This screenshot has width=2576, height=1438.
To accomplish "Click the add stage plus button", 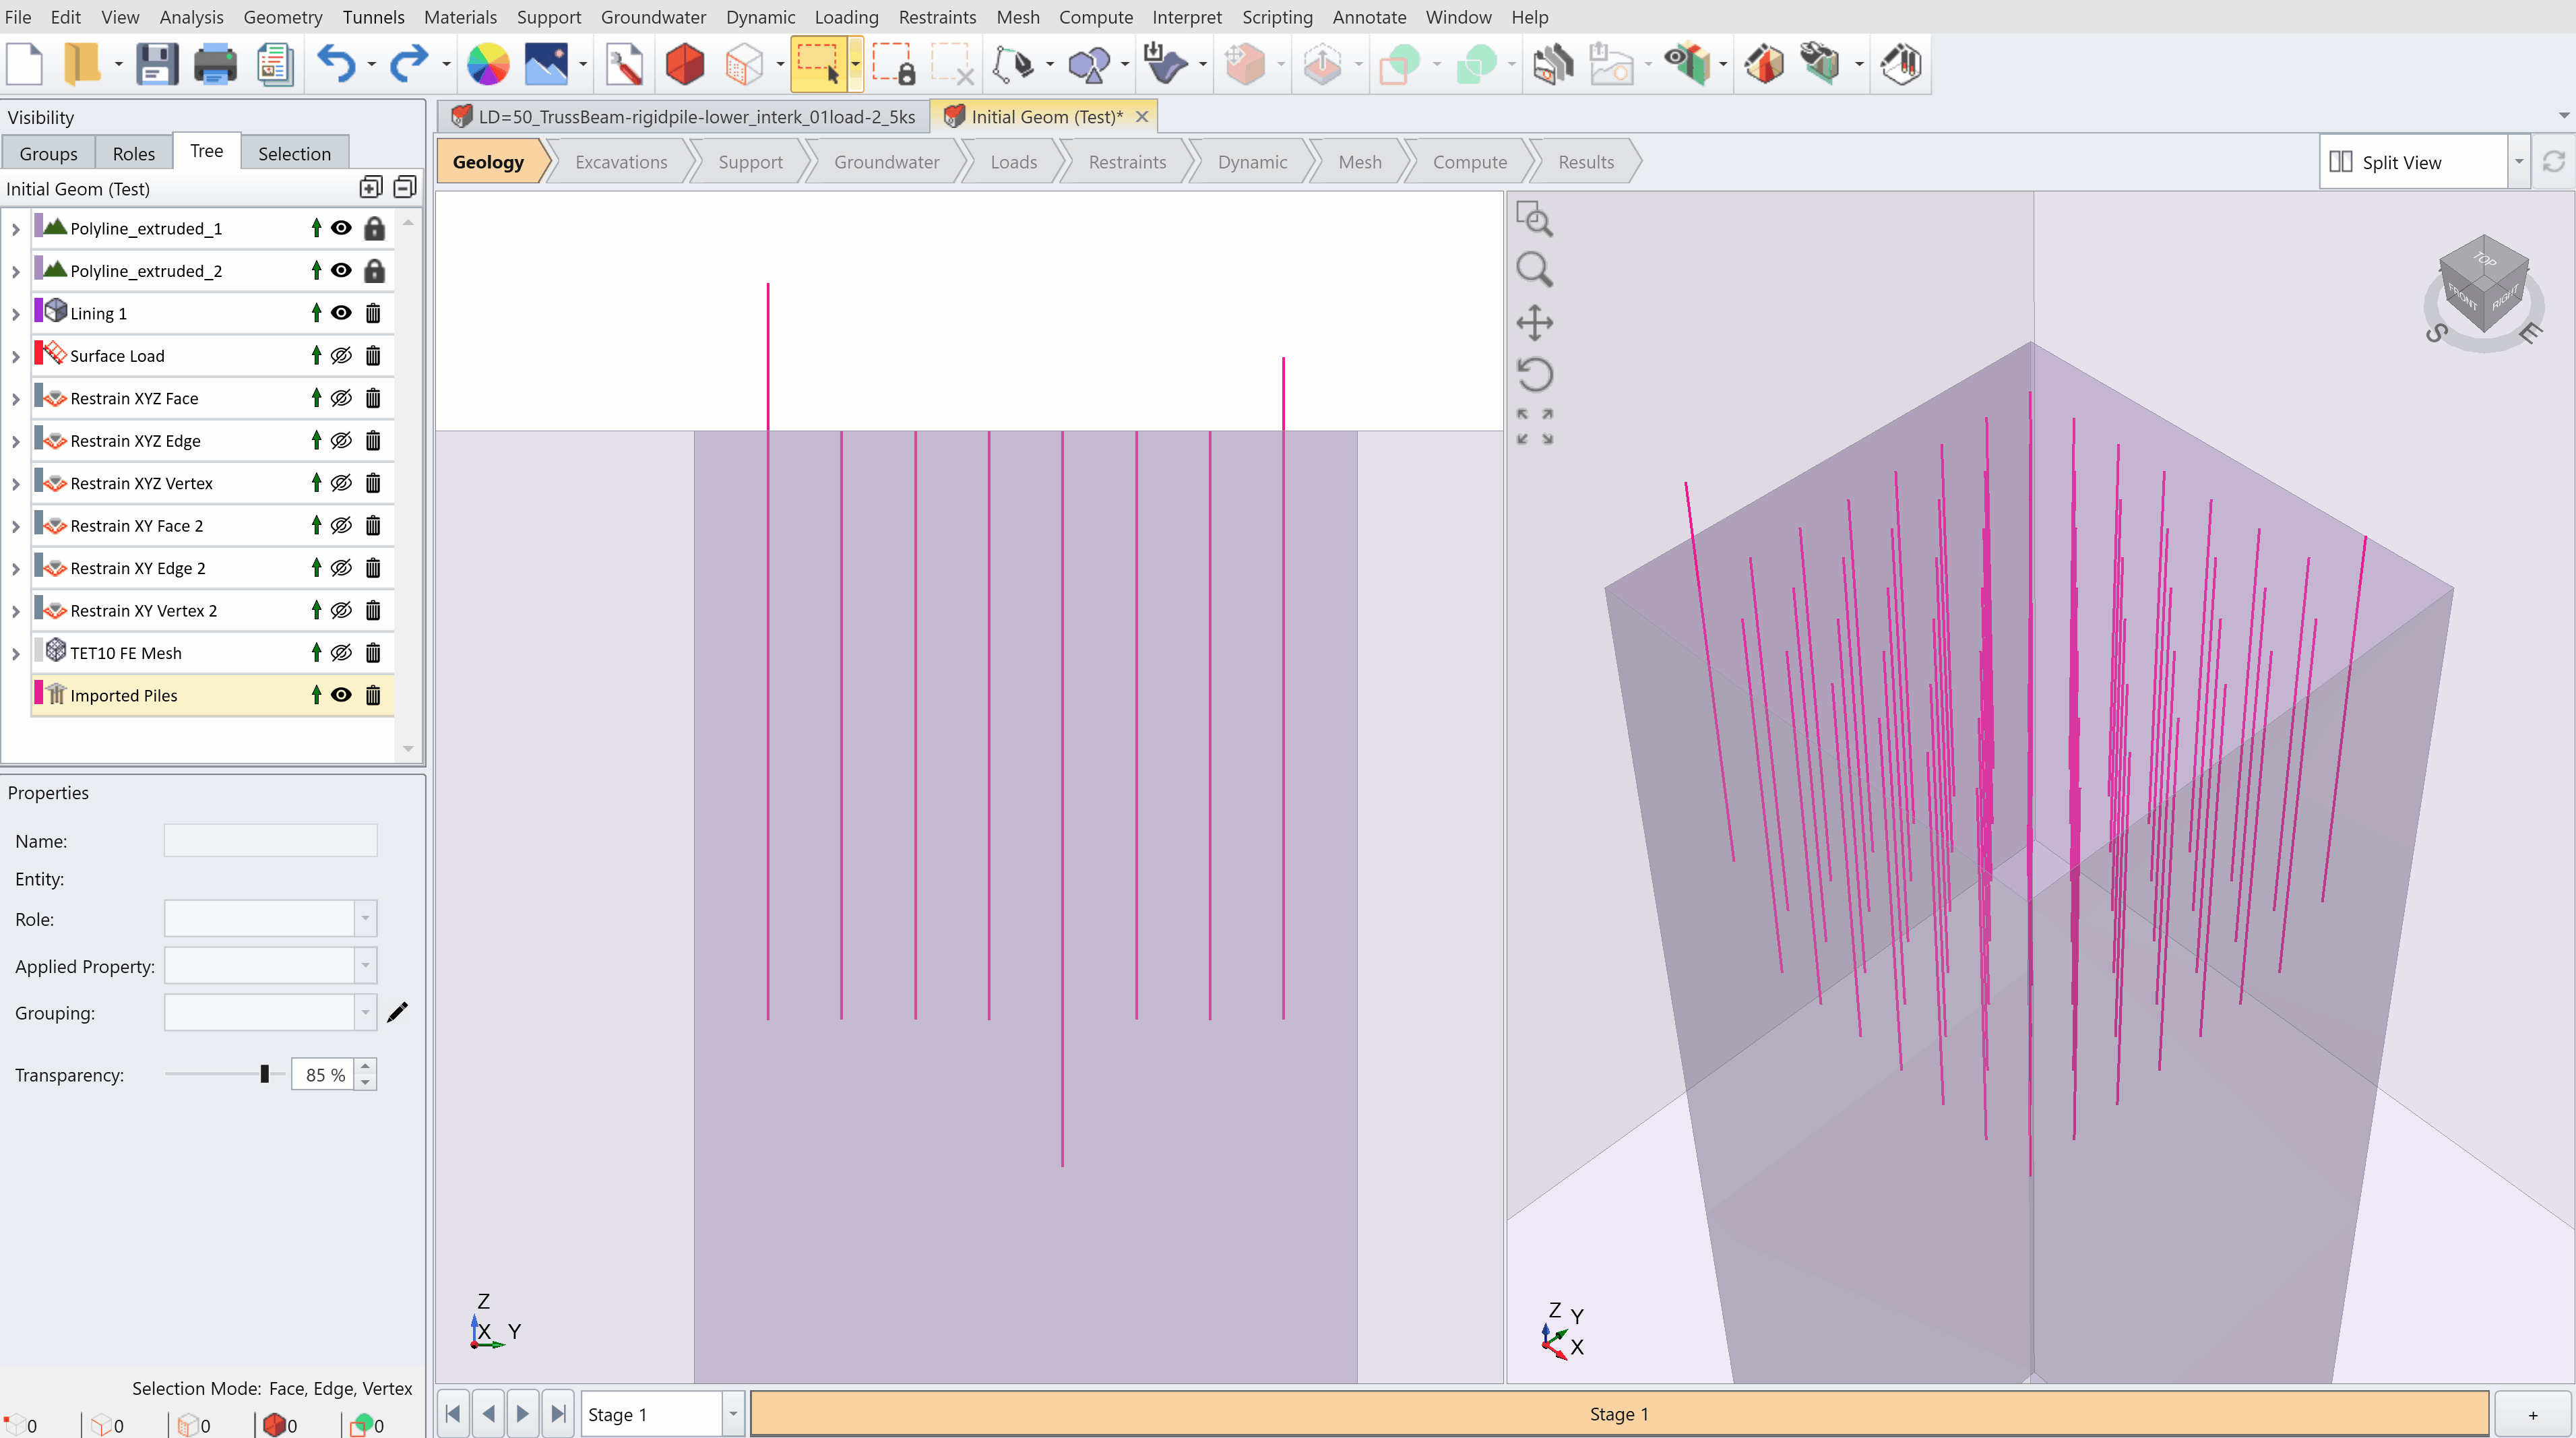I will pos(2533,1414).
